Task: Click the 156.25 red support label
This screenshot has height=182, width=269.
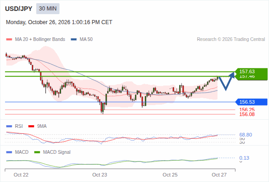Action: [x=247, y=110]
